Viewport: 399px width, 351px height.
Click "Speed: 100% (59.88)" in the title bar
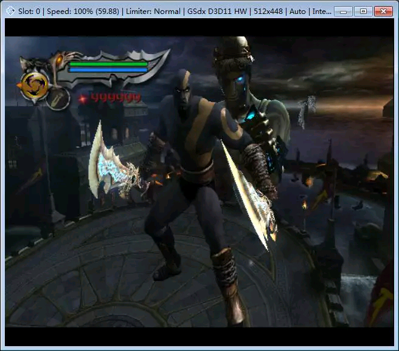coord(83,12)
